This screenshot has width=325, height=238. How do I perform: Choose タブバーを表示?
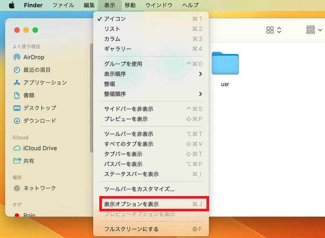pos(151,154)
